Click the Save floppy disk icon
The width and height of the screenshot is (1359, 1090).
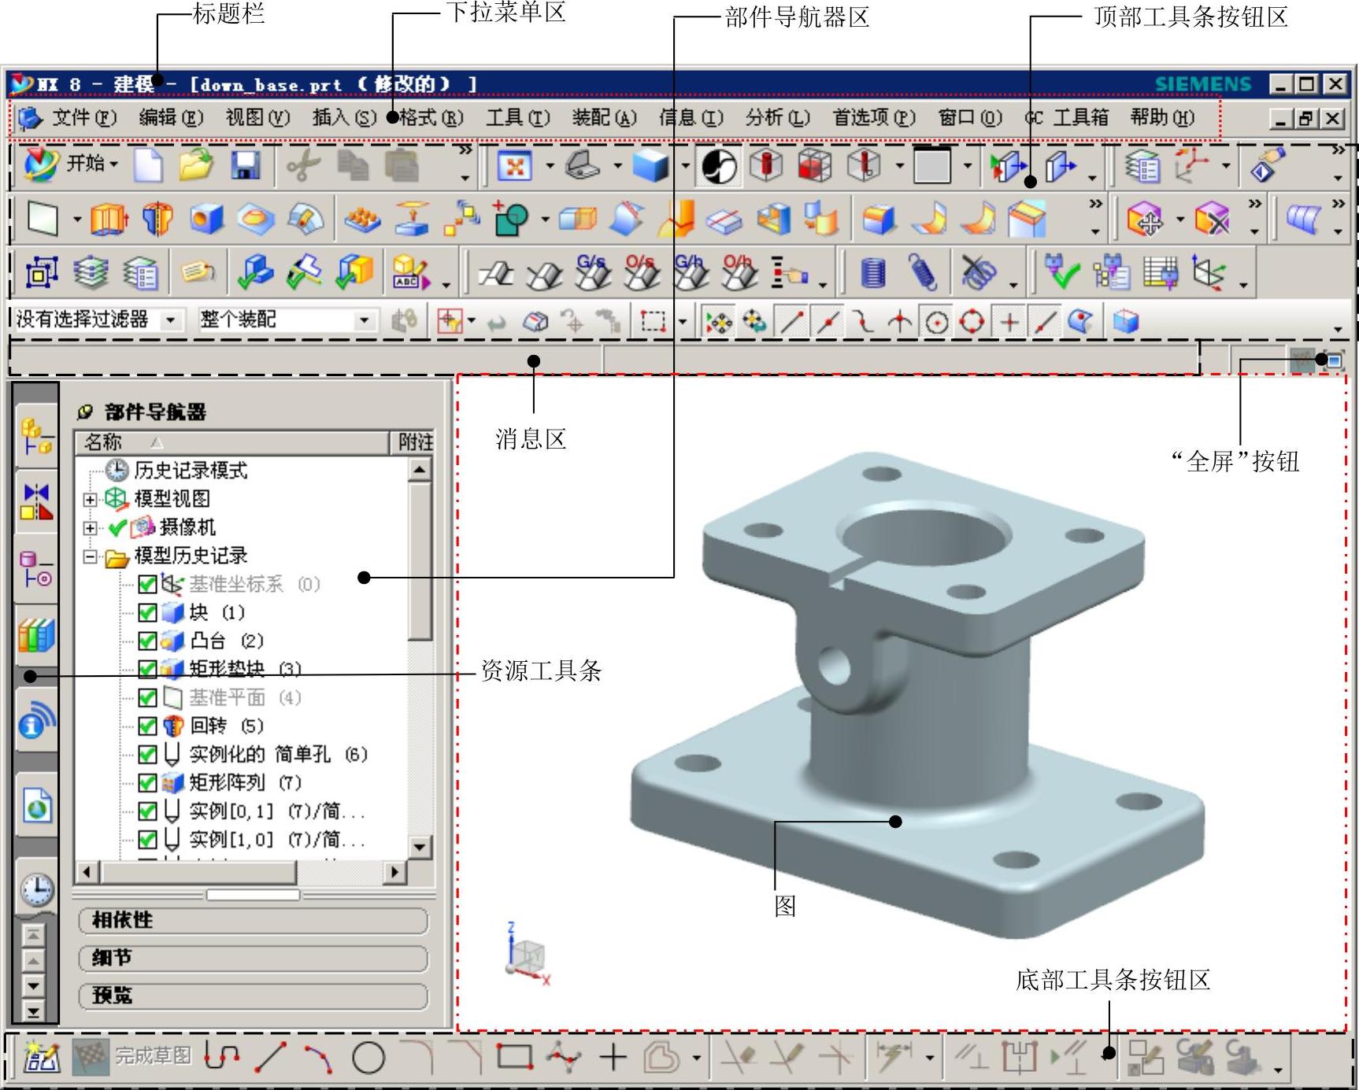pyautogui.click(x=246, y=165)
